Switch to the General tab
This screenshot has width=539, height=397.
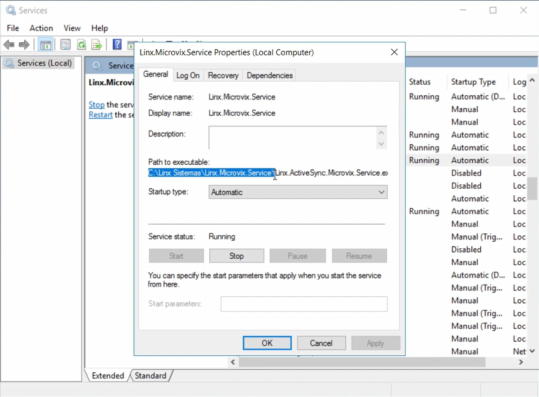pyautogui.click(x=156, y=74)
